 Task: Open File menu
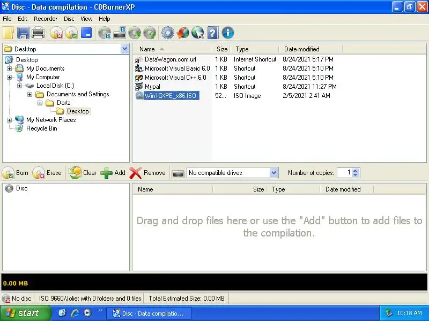[x=7, y=19]
